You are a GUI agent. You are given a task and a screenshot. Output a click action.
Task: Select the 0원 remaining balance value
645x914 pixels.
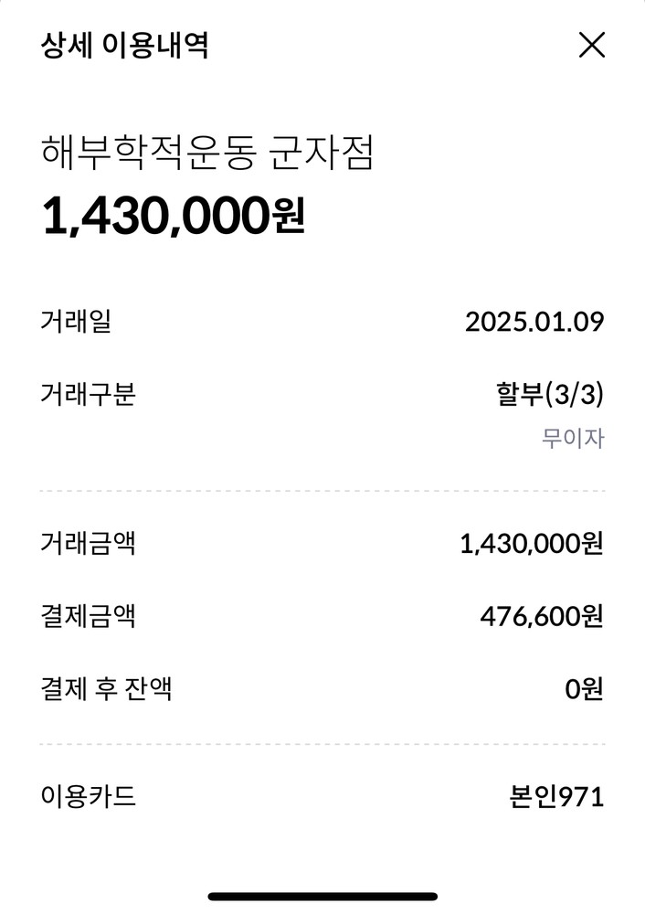585,688
